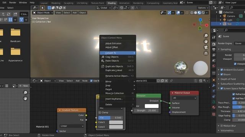Click the zoom magnifier icon in viewport
The height and width of the screenshot is (137, 245).
coord(206,35)
